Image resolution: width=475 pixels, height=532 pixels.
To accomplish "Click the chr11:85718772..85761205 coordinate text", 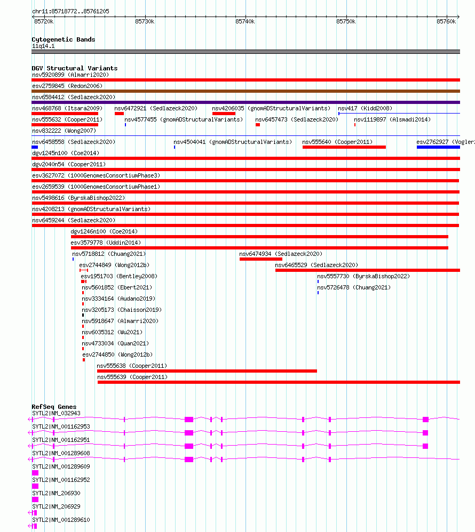I will point(70,11).
